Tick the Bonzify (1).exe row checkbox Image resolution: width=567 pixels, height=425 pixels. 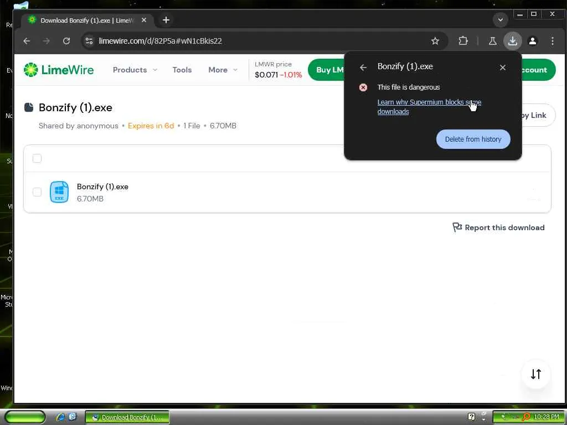(x=37, y=192)
